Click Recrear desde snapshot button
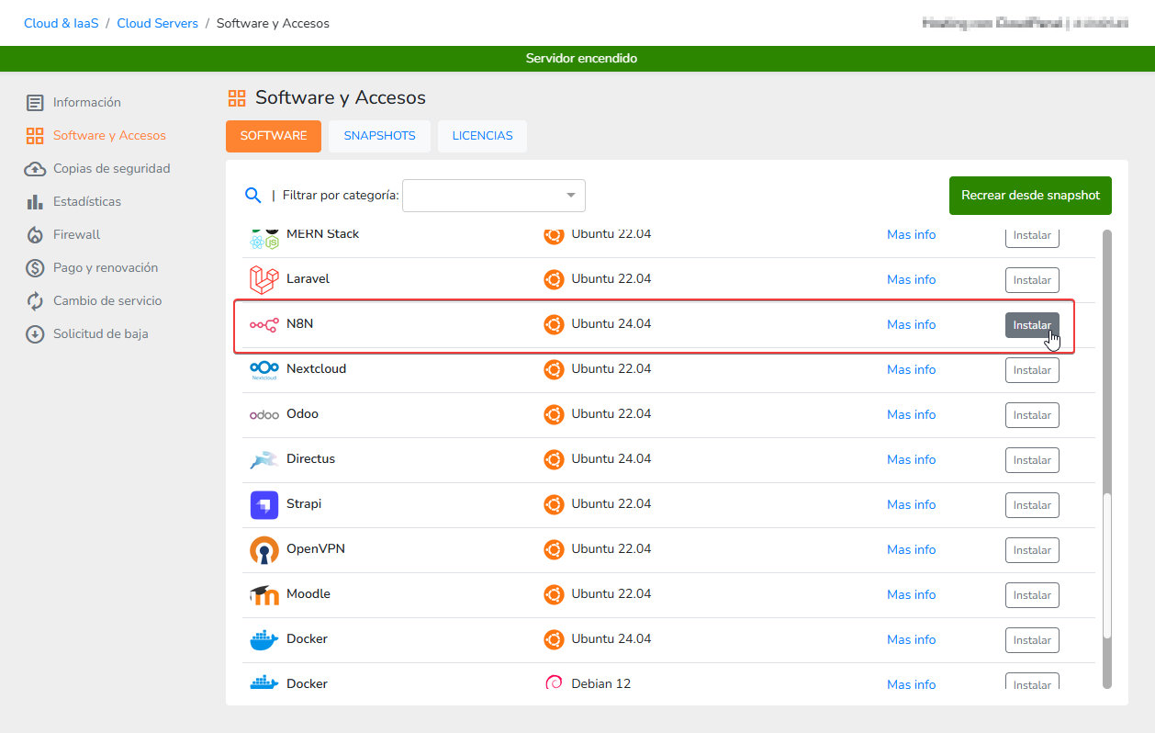1155x733 pixels. click(x=1030, y=196)
